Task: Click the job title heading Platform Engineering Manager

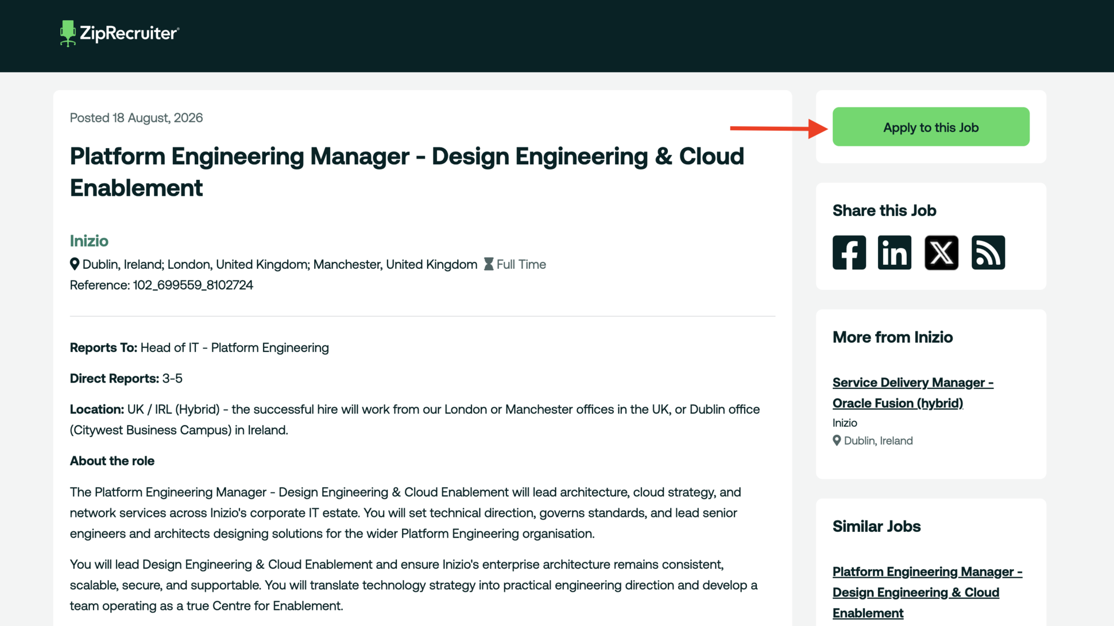Action: [407, 172]
